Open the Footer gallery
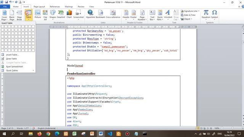244x137 pixels. [133, 14]
